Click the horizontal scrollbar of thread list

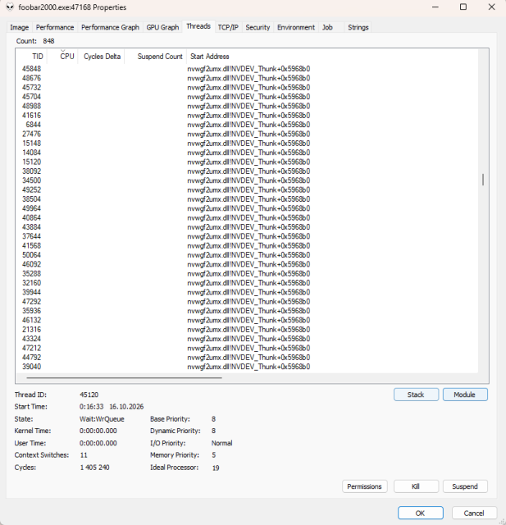click(124, 377)
